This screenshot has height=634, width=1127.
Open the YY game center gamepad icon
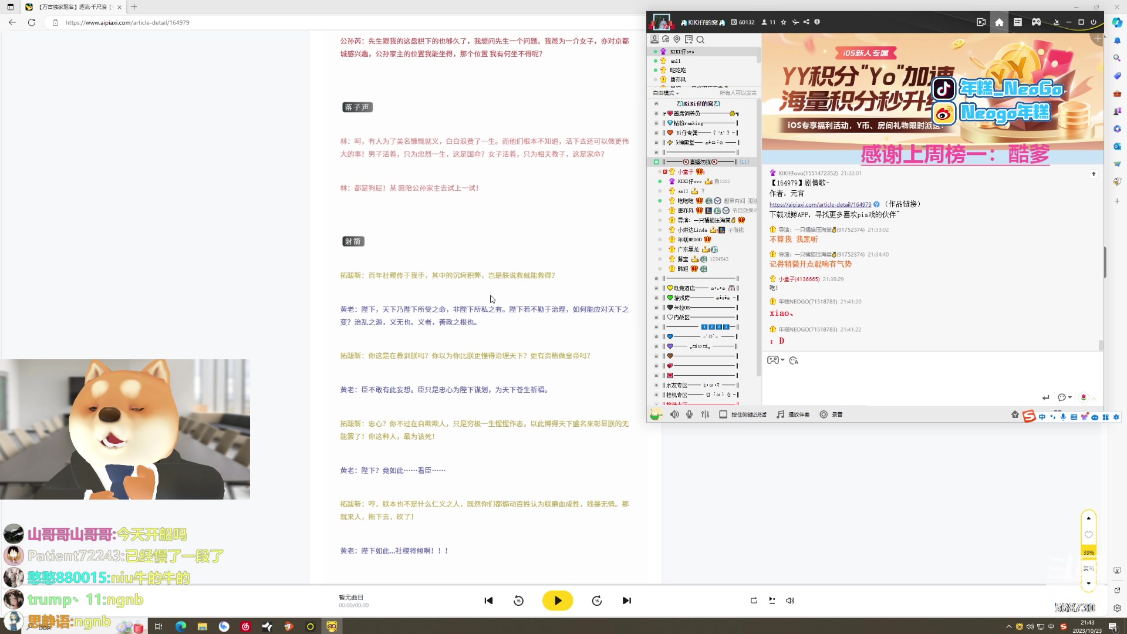[x=1037, y=22]
